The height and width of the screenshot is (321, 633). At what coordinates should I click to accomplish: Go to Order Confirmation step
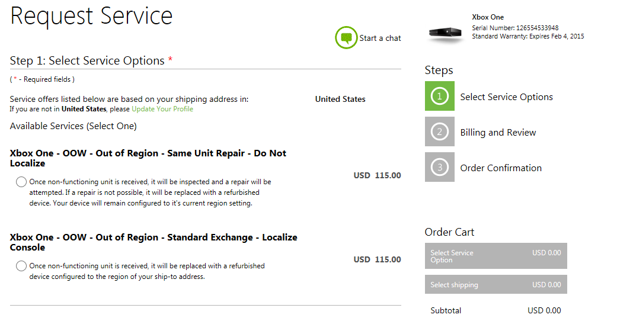501,168
